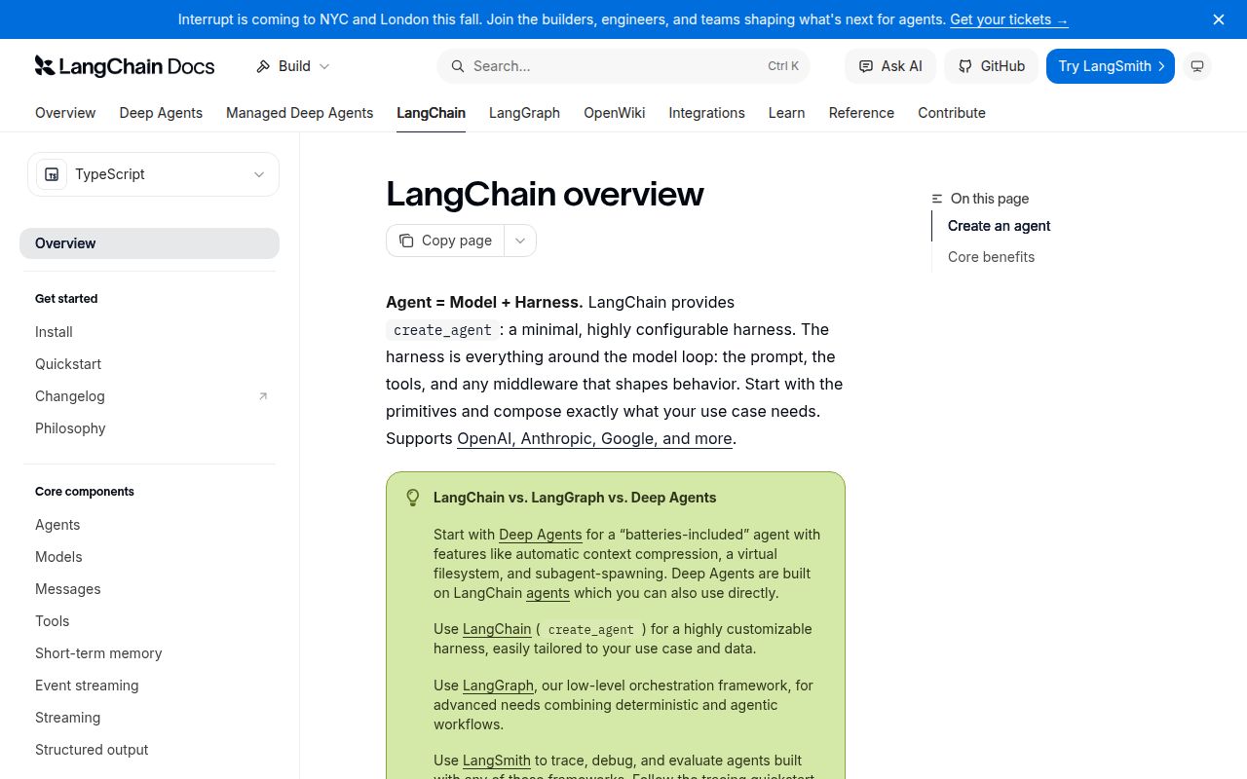This screenshot has width=1247, height=779.
Task: Follow the LangGraph link in tip
Action: click(x=498, y=686)
